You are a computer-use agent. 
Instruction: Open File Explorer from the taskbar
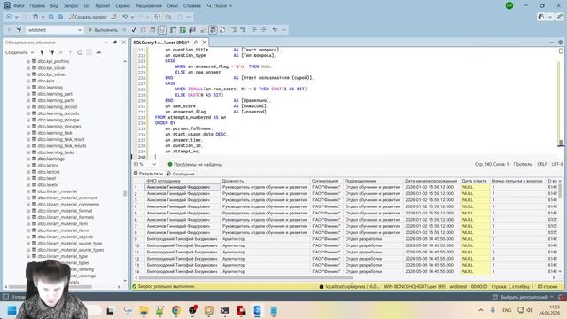pyautogui.click(x=144, y=310)
